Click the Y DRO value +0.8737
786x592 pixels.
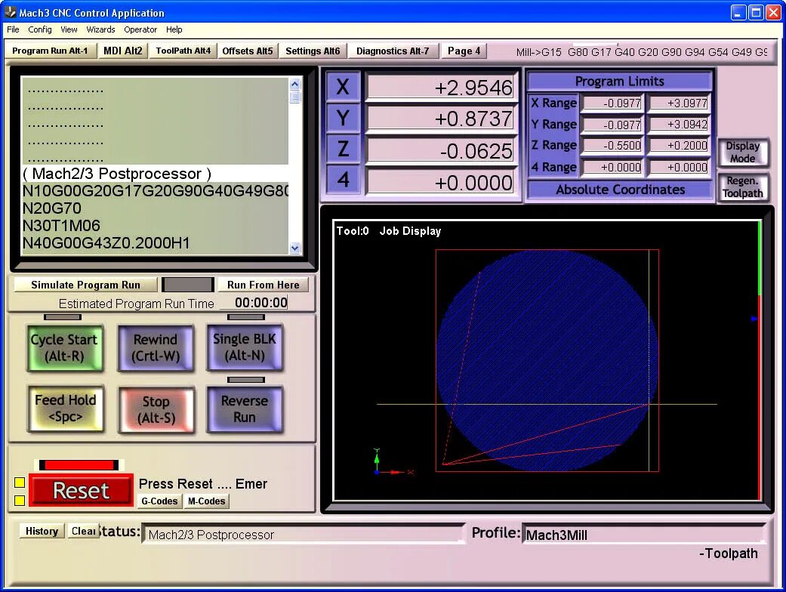441,119
